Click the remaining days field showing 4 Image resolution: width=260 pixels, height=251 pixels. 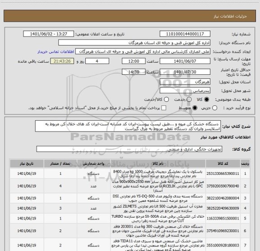pos(97,61)
